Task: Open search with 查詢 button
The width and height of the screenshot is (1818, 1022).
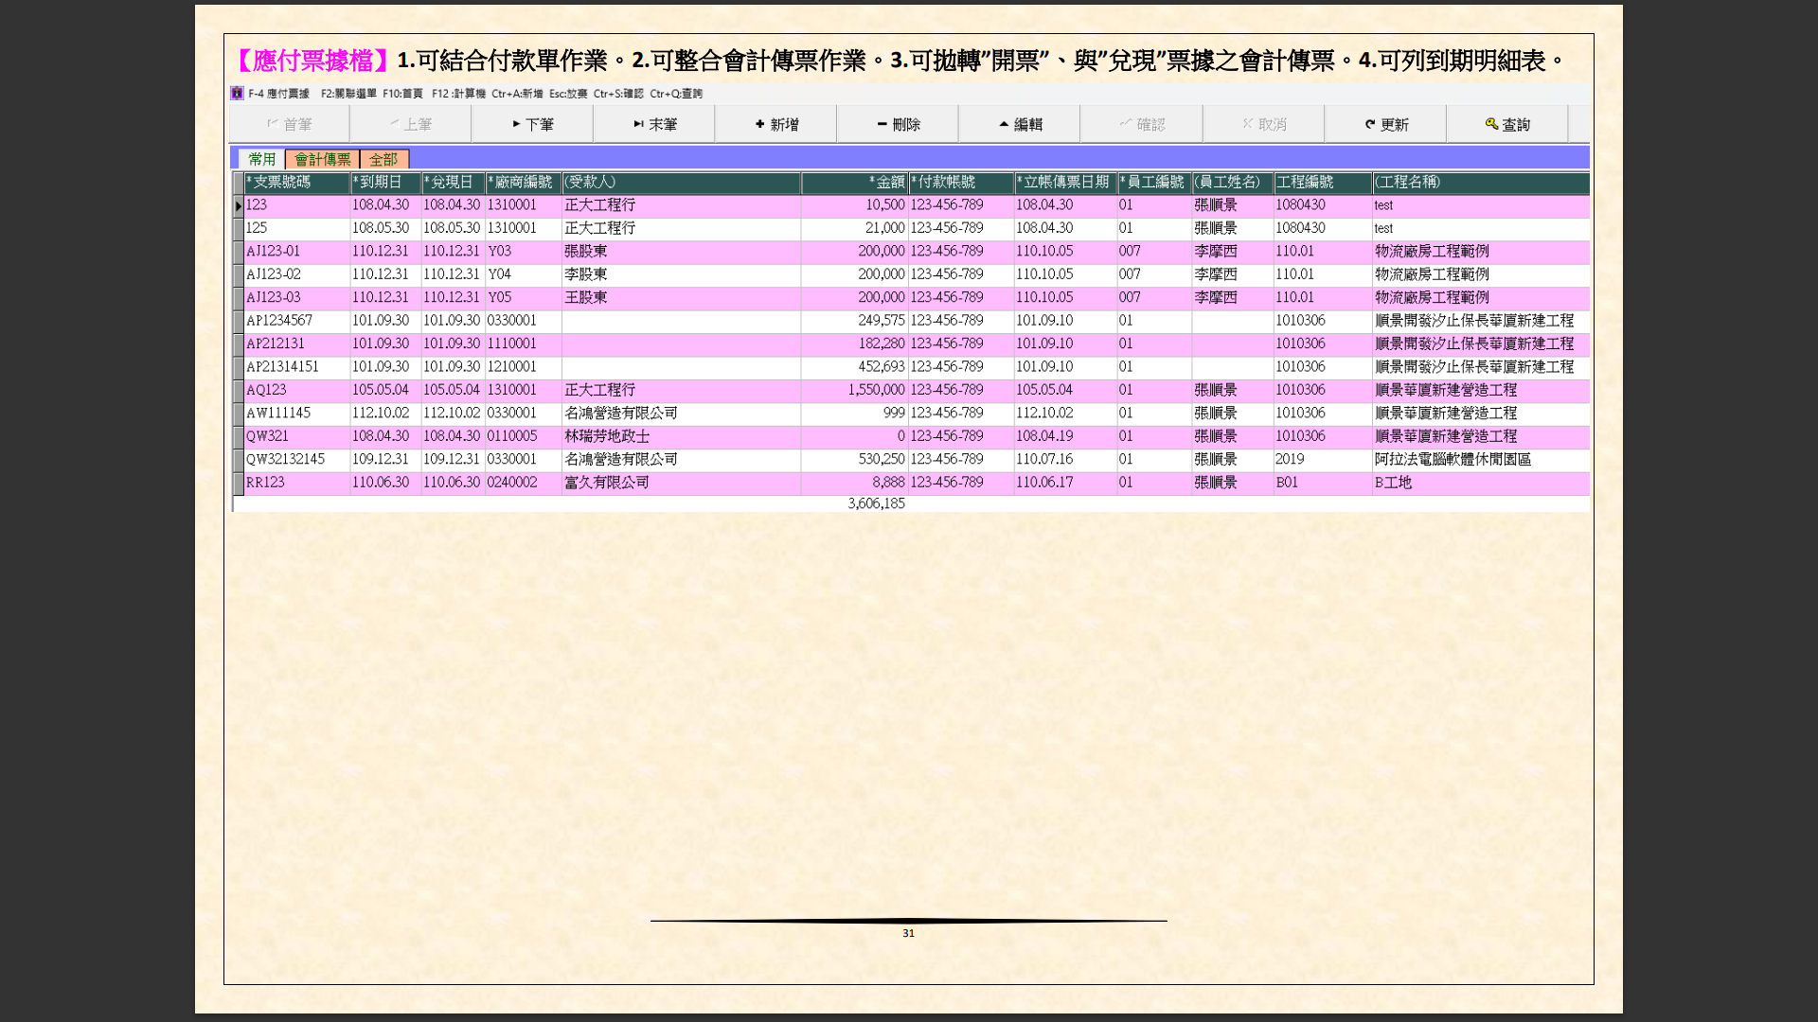Action: tap(1507, 124)
